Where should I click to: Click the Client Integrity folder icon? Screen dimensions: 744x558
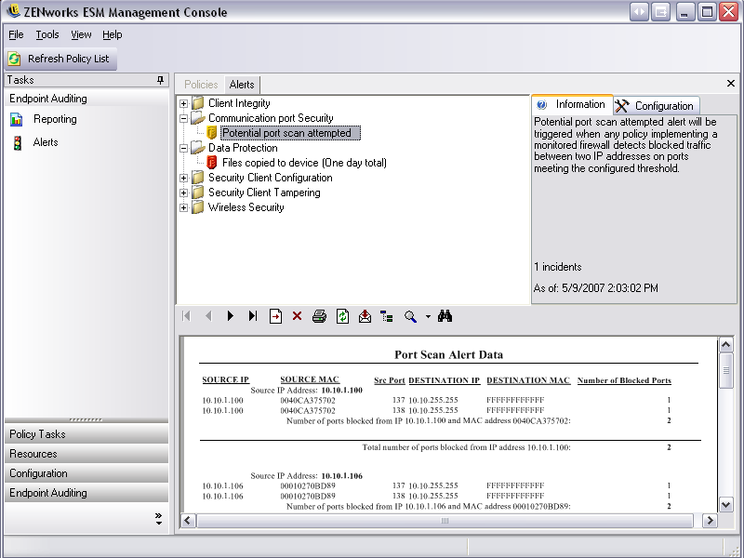[x=198, y=103]
